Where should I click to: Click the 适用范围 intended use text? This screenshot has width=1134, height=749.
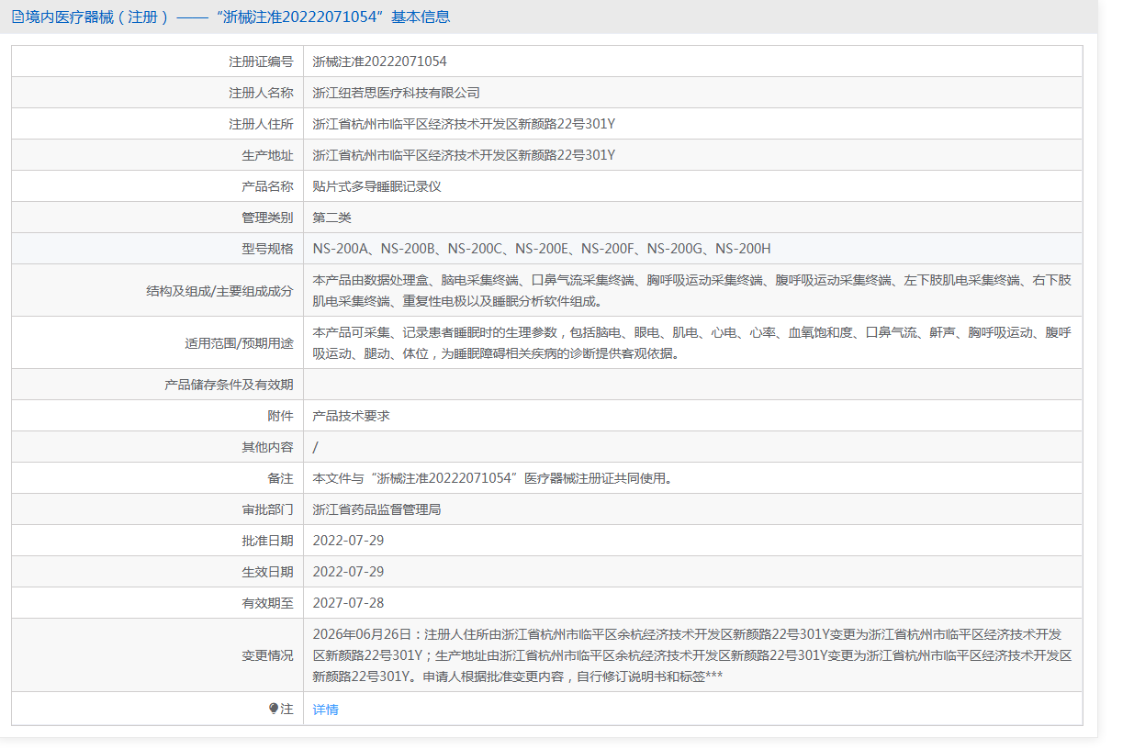[x=691, y=342]
